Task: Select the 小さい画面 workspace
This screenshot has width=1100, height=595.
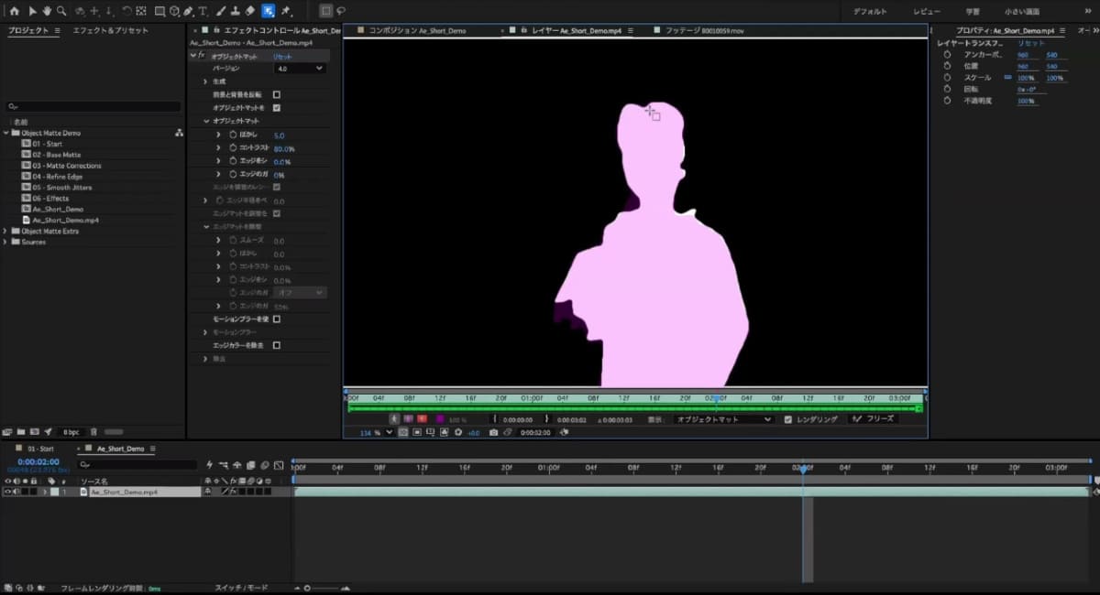Action: point(1021,12)
